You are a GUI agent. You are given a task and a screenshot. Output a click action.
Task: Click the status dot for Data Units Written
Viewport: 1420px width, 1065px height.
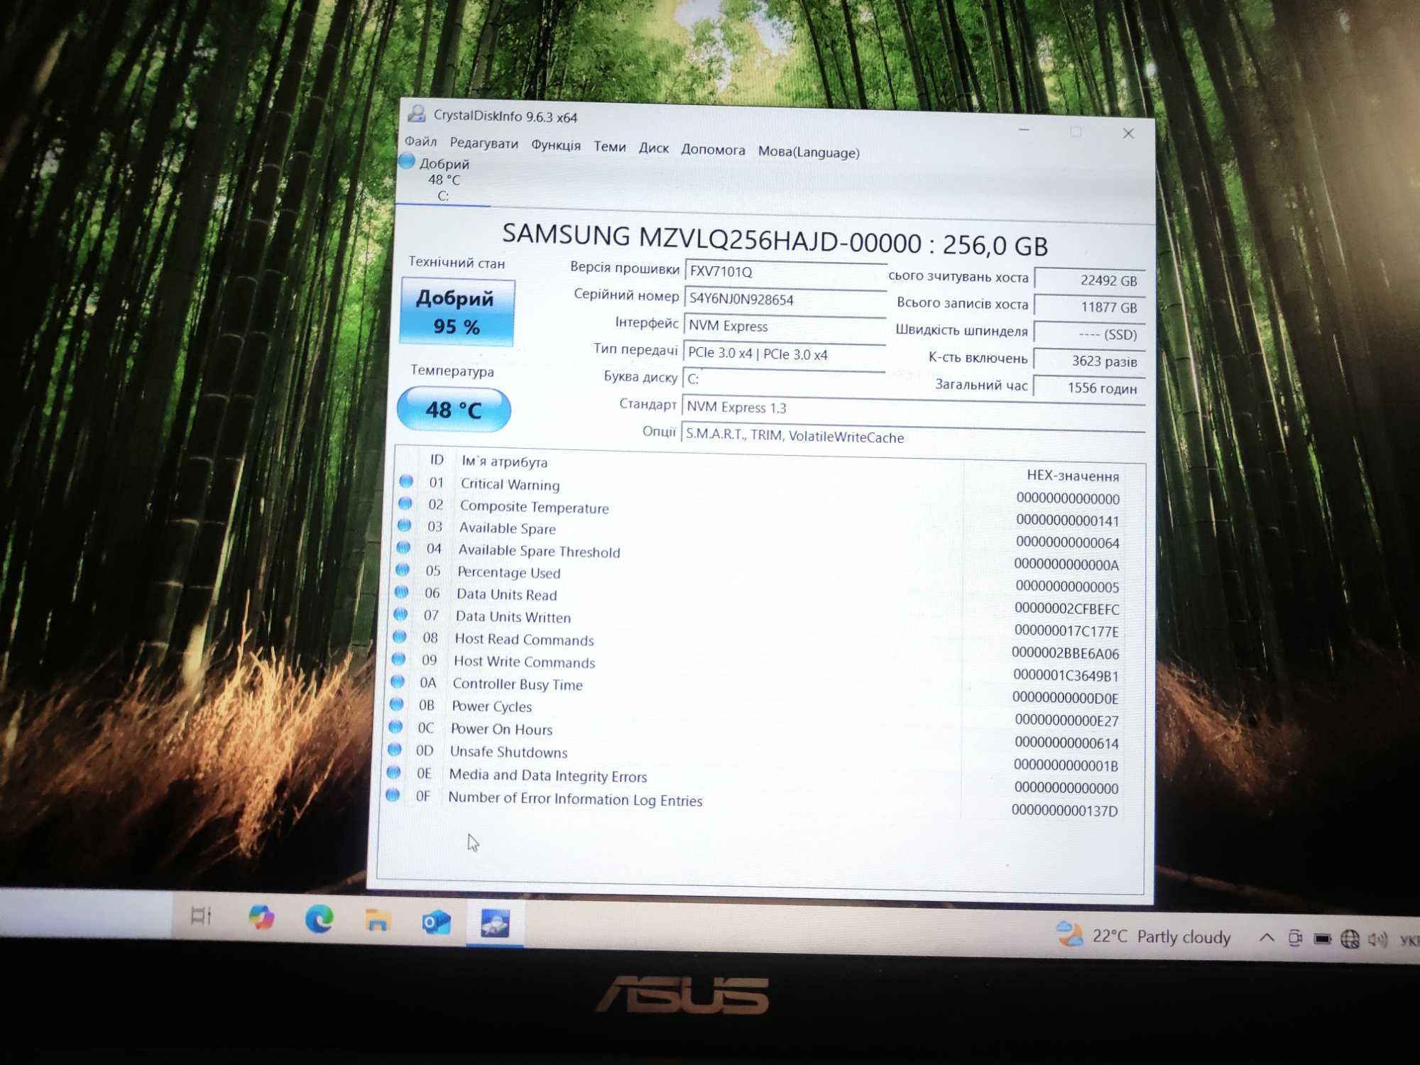coord(400,613)
